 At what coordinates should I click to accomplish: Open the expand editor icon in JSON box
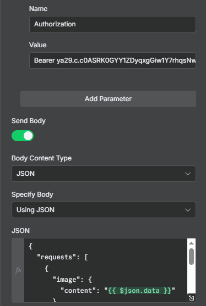(191, 298)
